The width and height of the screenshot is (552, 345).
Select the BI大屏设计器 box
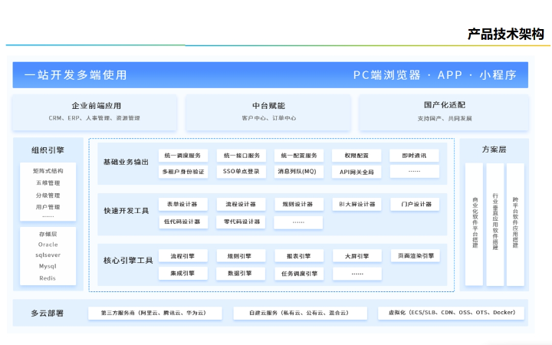[x=356, y=205]
